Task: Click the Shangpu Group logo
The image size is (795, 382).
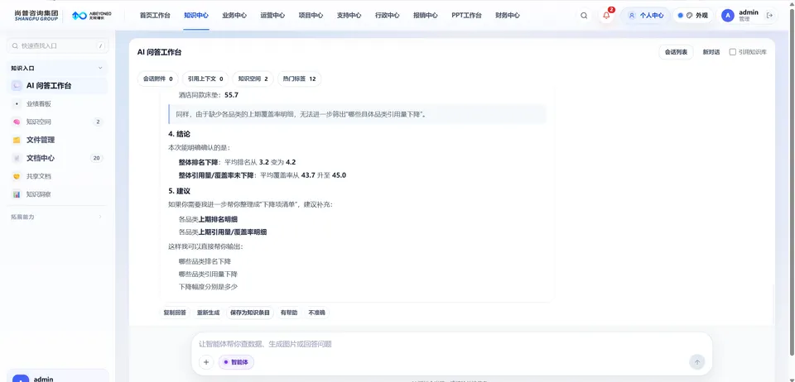Action: coord(36,15)
